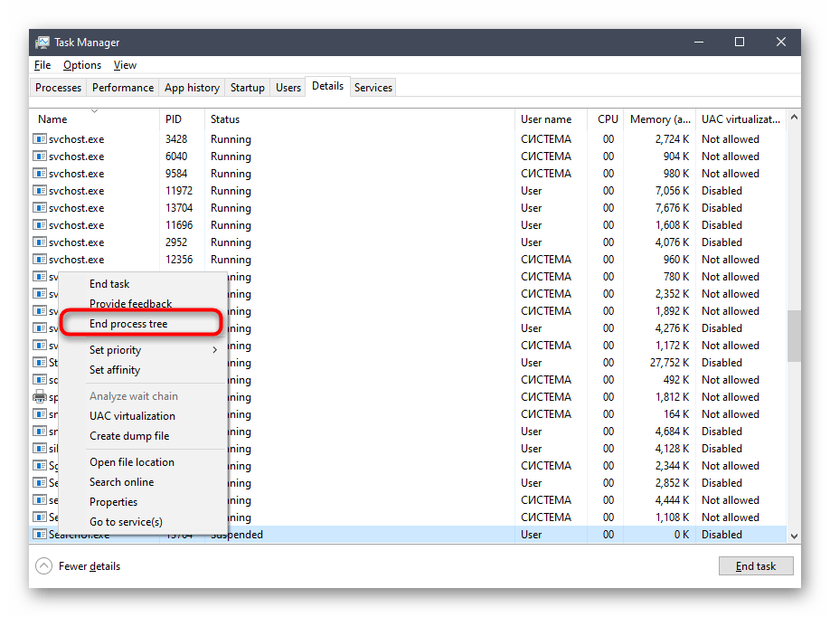The image size is (830, 617).
Task: Click scrollbar down arrow in process list
Action: (794, 536)
